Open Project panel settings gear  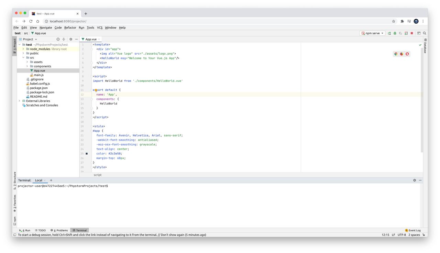[x=71, y=39]
